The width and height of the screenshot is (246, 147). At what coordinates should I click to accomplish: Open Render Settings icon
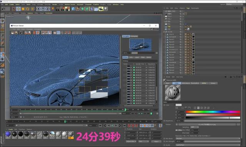[68, 9]
